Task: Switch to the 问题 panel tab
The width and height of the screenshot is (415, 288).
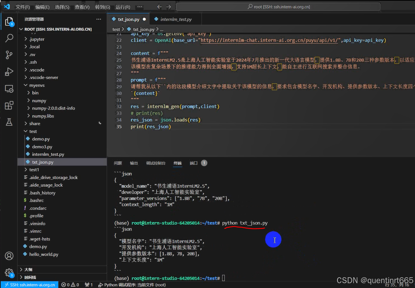Action: point(118,163)
